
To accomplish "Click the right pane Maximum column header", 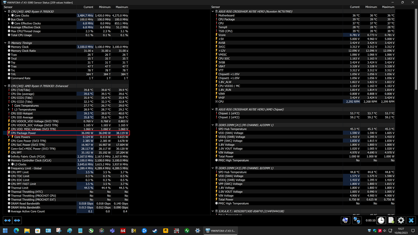I will pyautogui.click(x=387, y=7).
